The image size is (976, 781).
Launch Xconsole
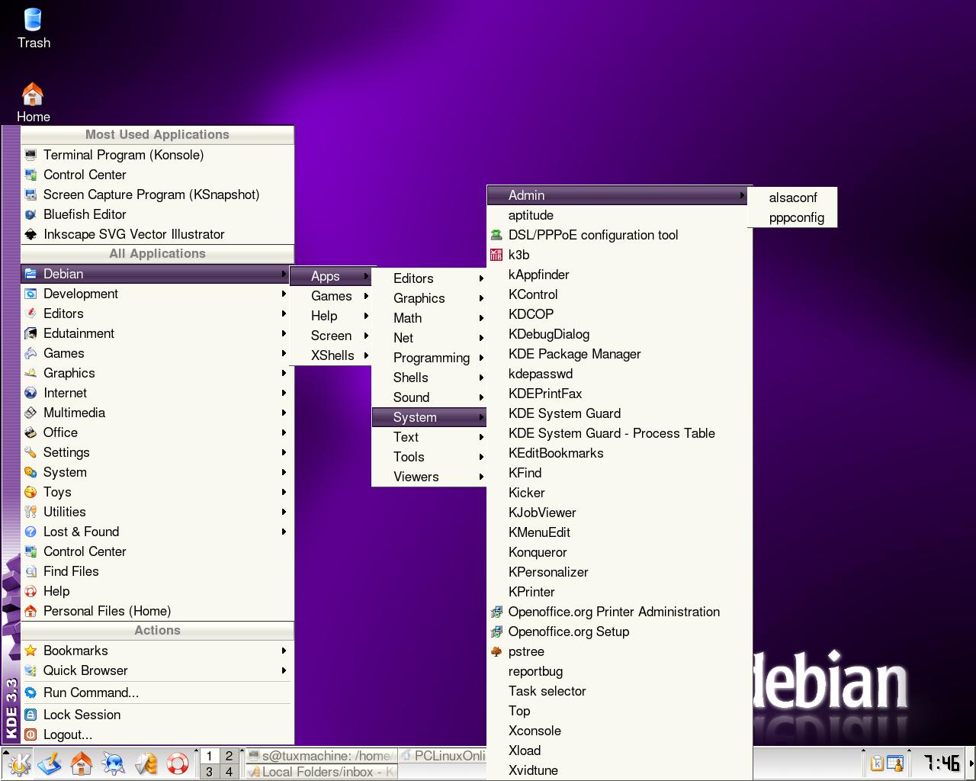click(x=619, y=731)
